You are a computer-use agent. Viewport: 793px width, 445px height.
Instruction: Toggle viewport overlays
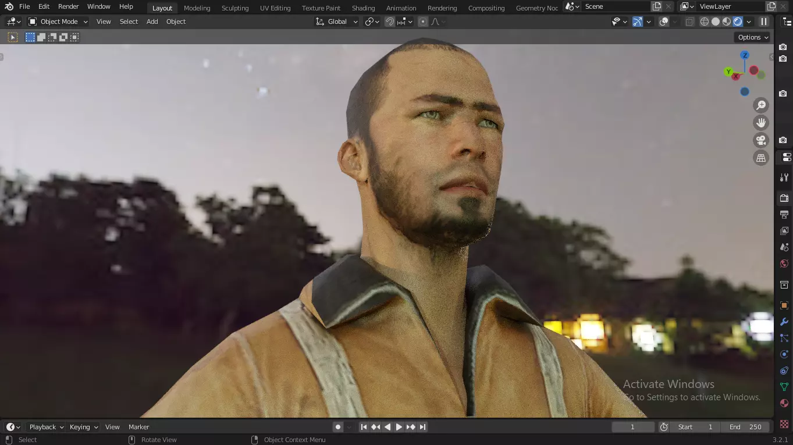664,22
